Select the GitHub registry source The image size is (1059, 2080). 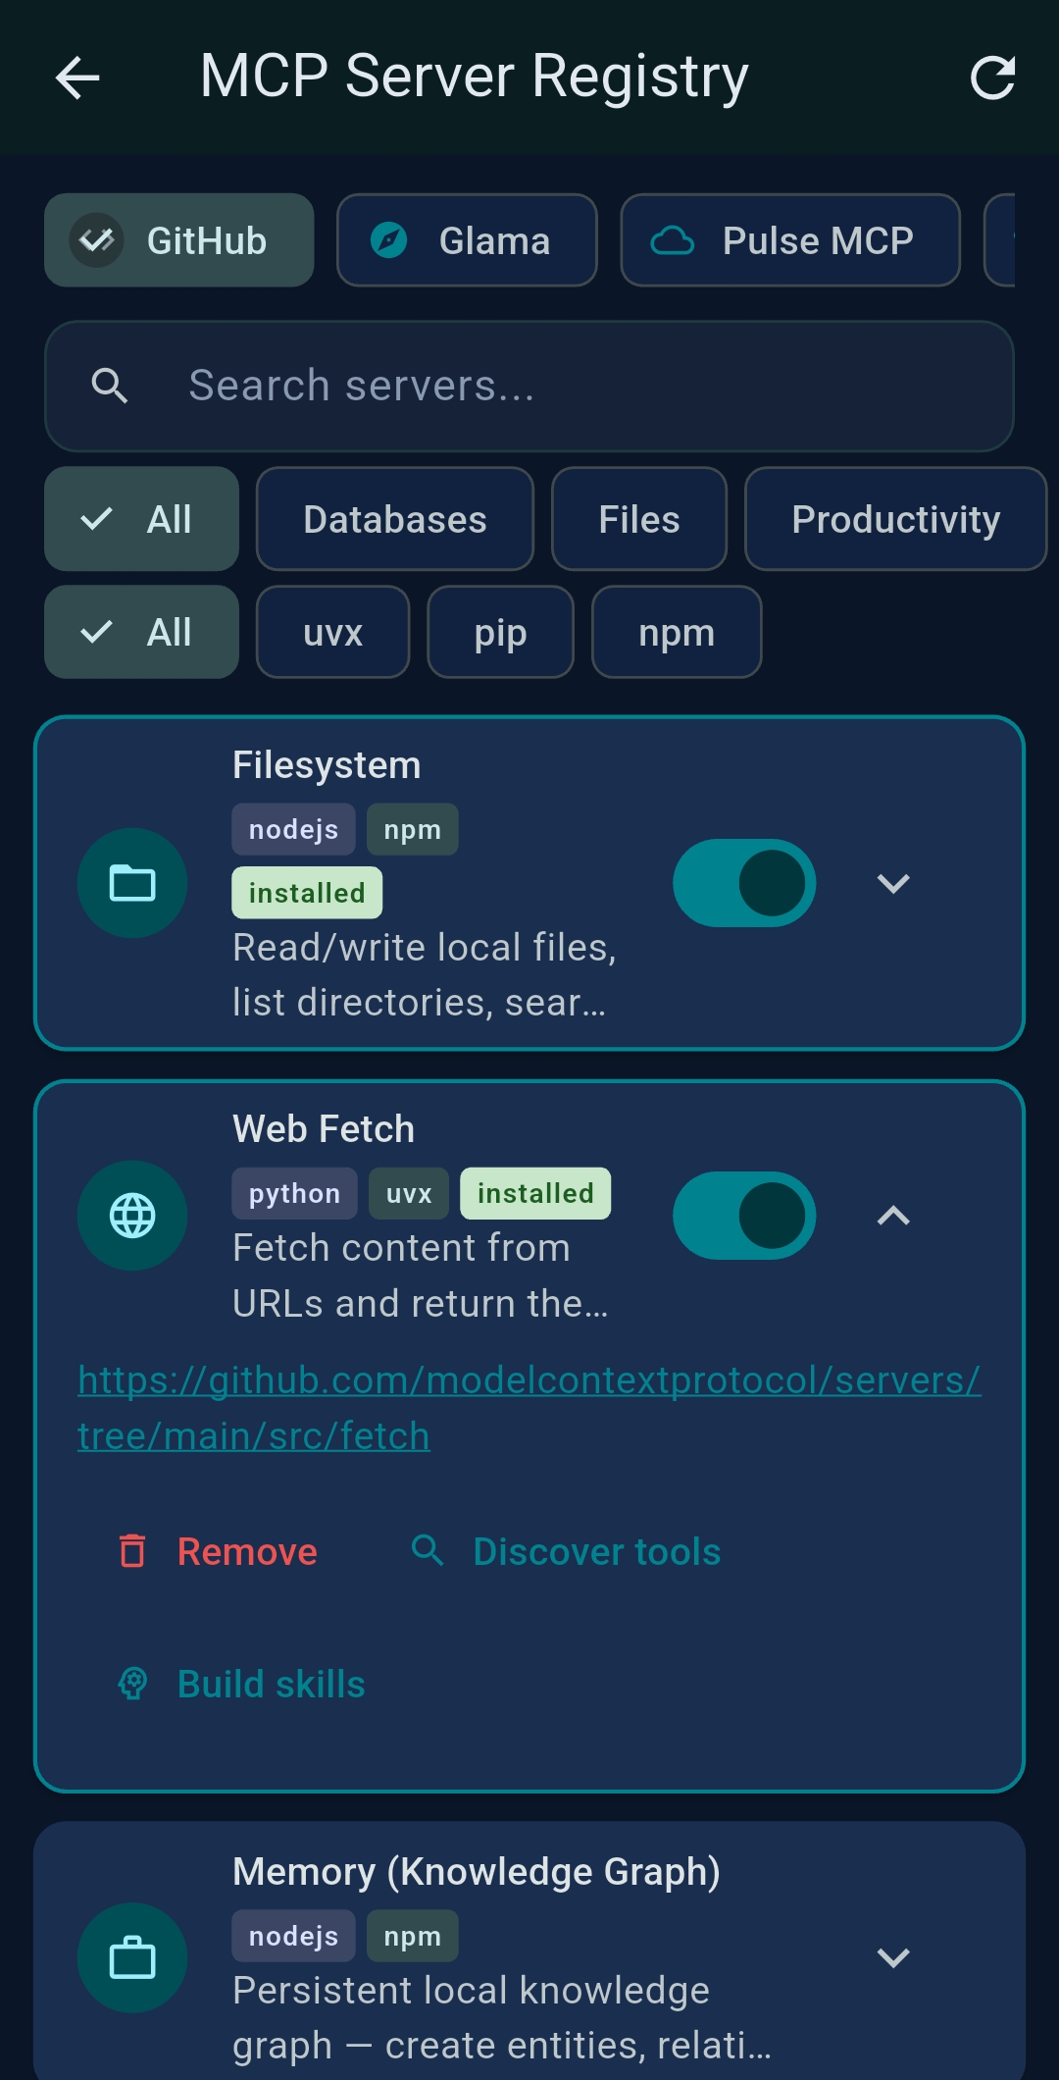(x=178, y=240)
